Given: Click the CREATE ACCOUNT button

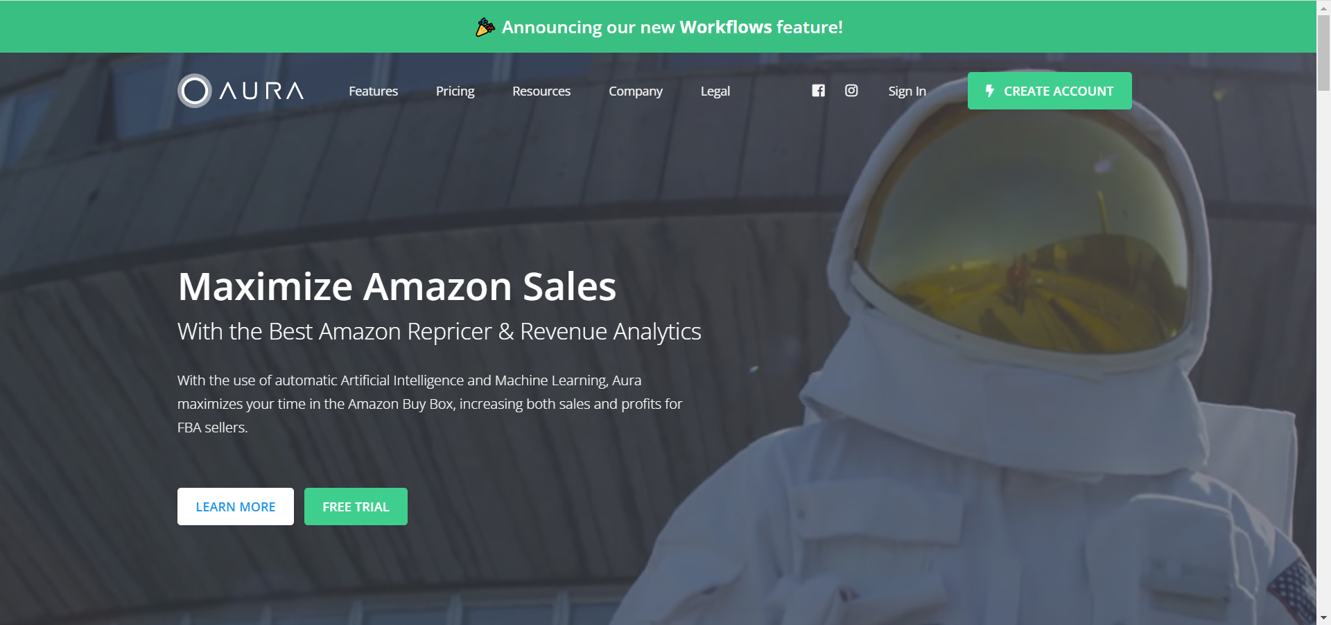Looking at the screenshot, I should pos(1050,91).
